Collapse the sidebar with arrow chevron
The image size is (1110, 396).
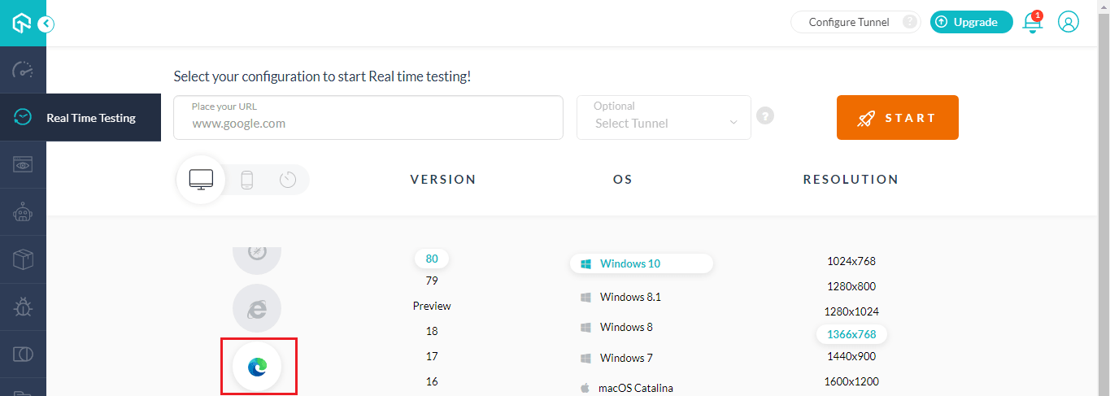(x=46, y=24)
